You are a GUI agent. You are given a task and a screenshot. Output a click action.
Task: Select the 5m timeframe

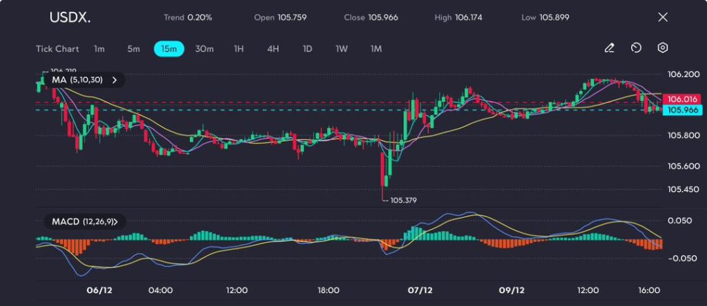(133, 49)
